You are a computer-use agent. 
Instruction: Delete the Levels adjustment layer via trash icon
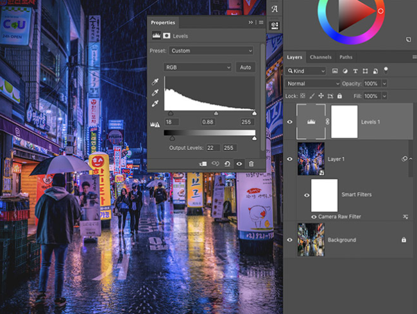(251, 163)
